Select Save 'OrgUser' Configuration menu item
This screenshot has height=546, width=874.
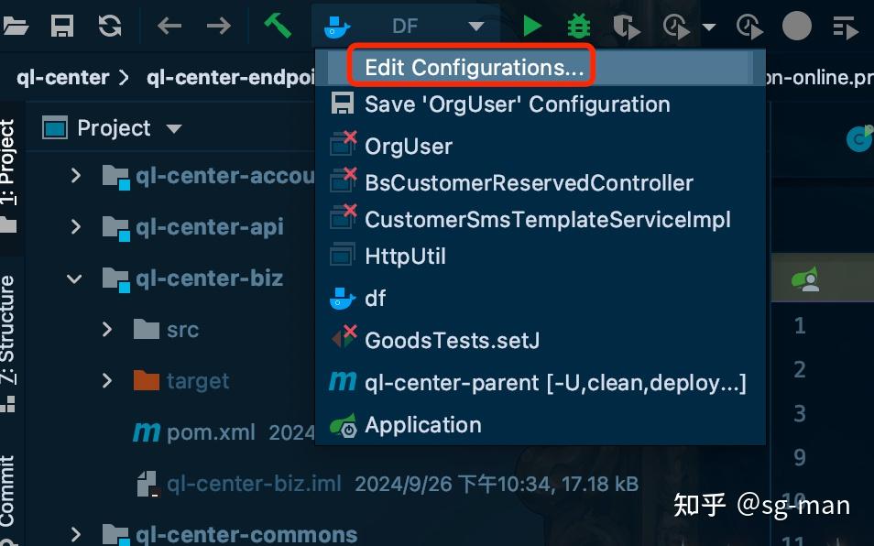click(x=517, y=104)
